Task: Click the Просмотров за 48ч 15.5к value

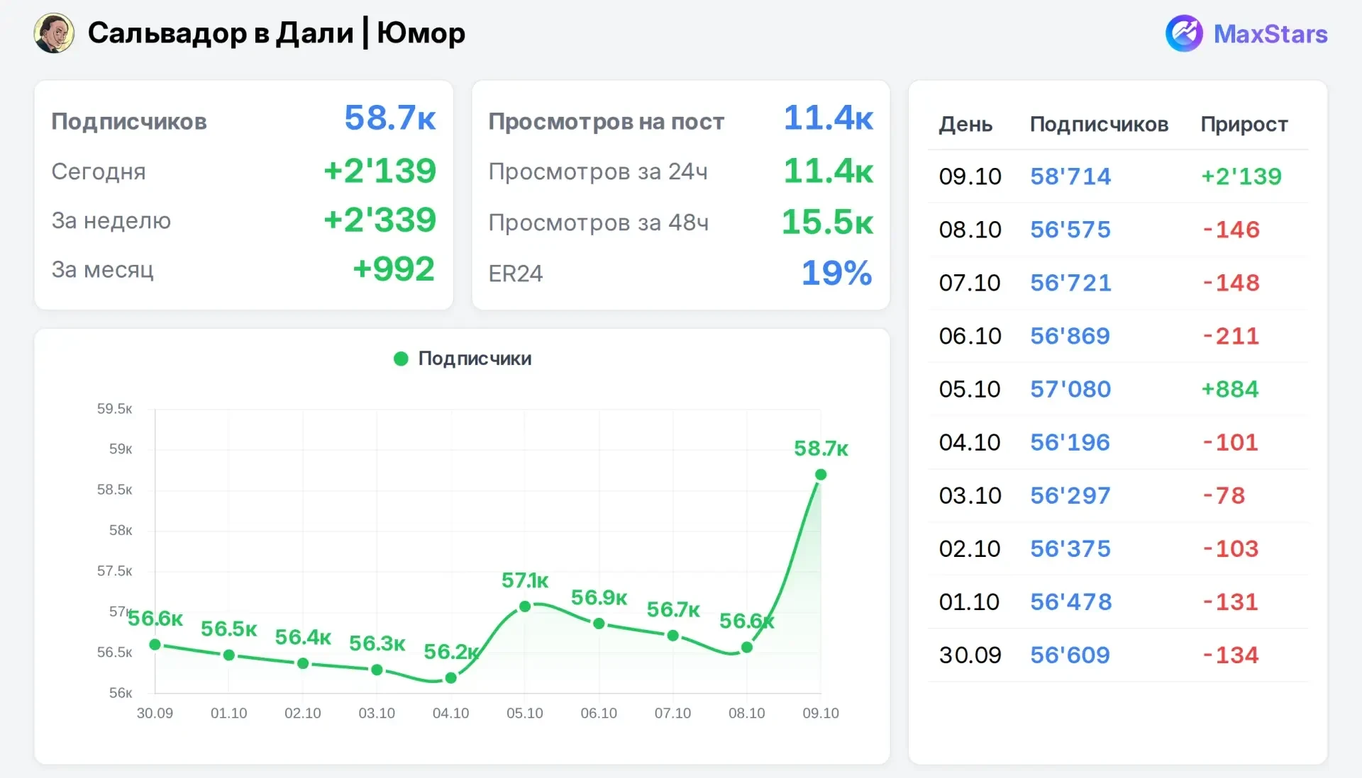Action: 827,222
